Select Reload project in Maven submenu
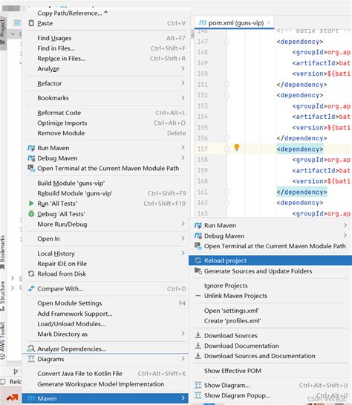This screenshot has height=405, width=352. 270,261
